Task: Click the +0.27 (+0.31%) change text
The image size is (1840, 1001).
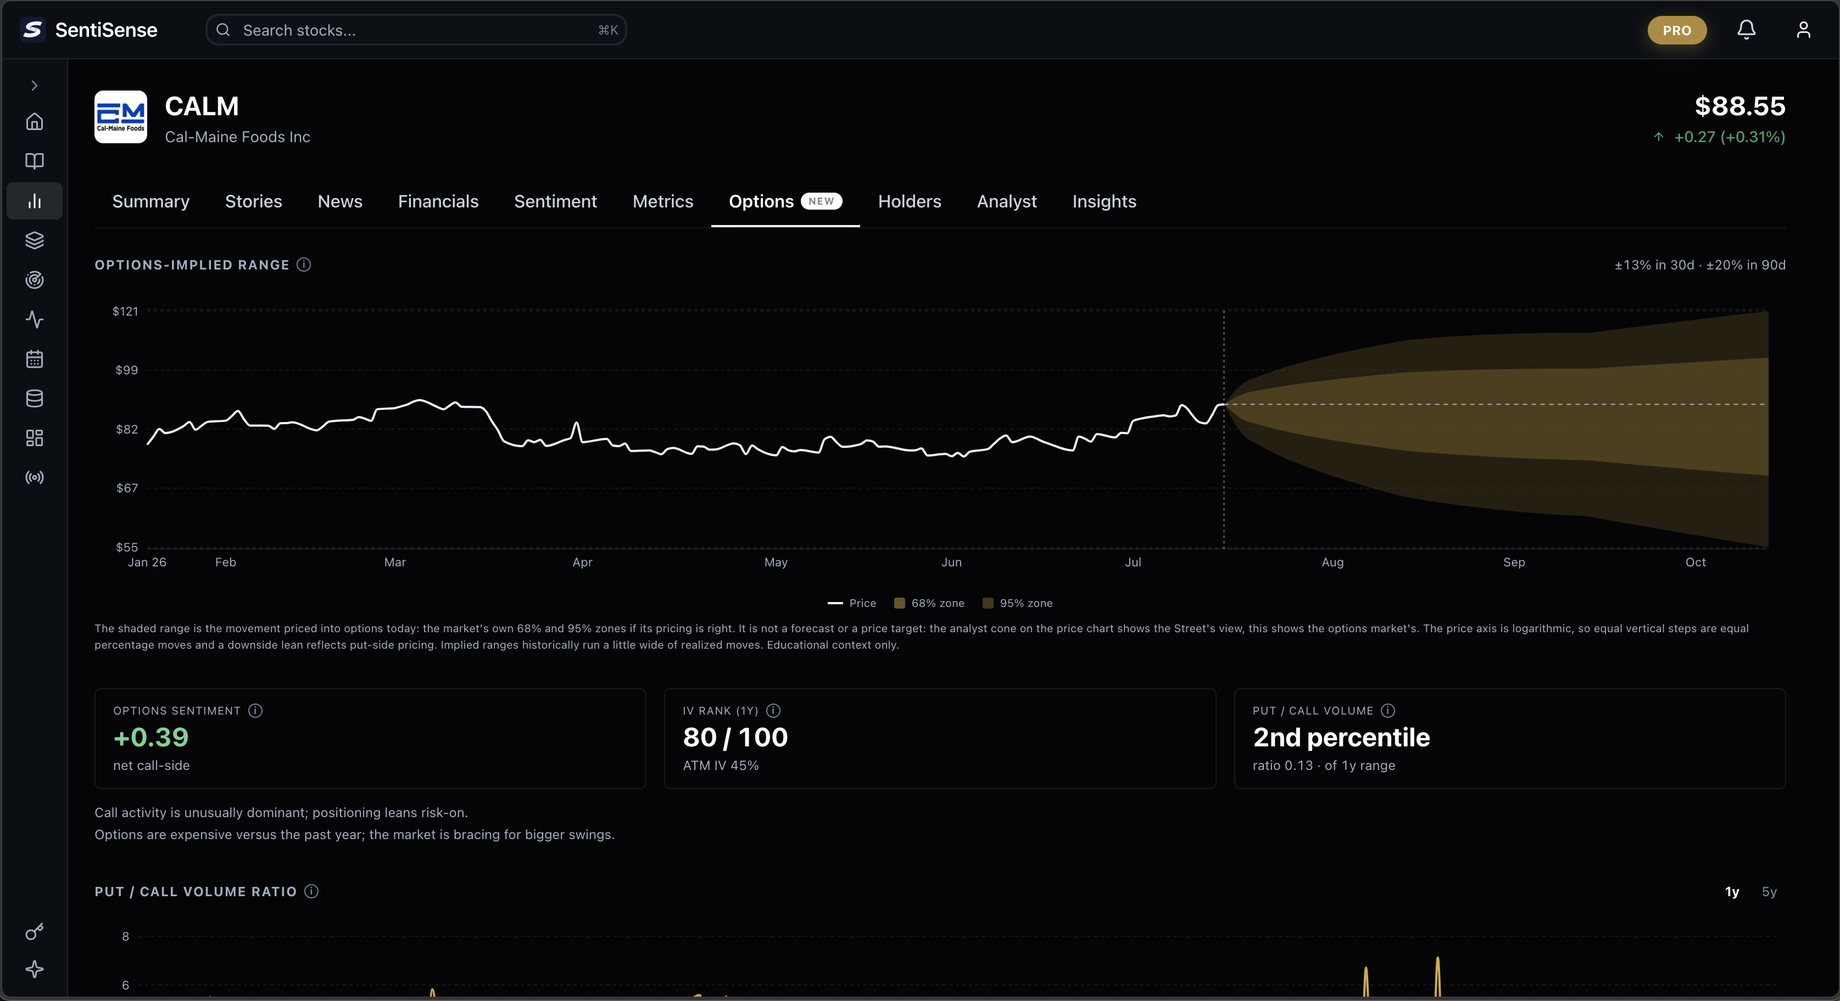Action: (x=1729, y=137)
